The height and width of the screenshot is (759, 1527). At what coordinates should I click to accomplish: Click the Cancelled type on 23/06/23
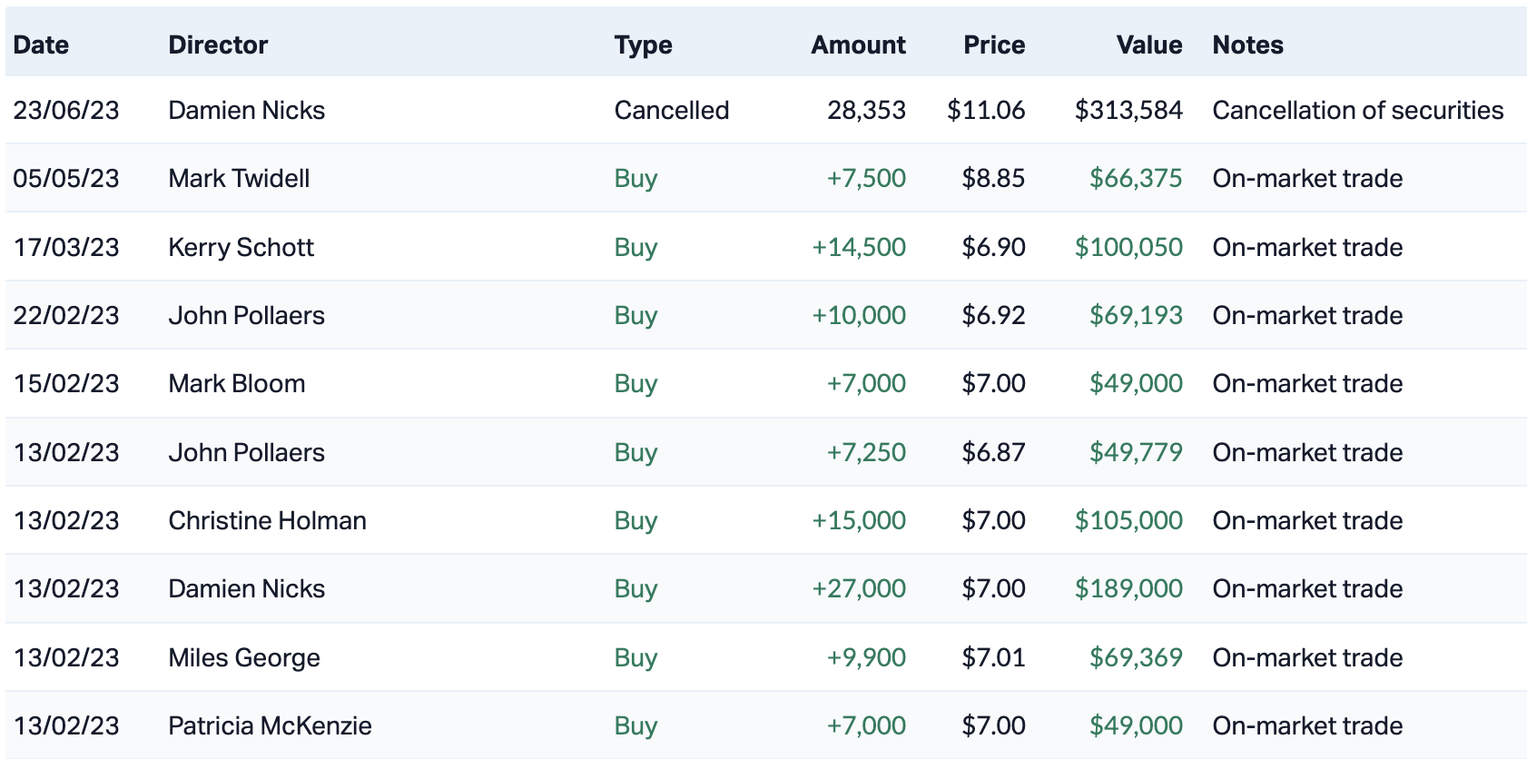coord(671,110)
